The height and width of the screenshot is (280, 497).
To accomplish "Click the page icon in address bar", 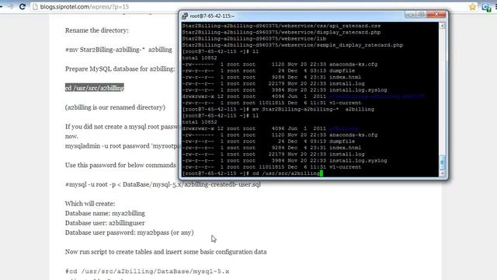I will (x=35, y=7).
